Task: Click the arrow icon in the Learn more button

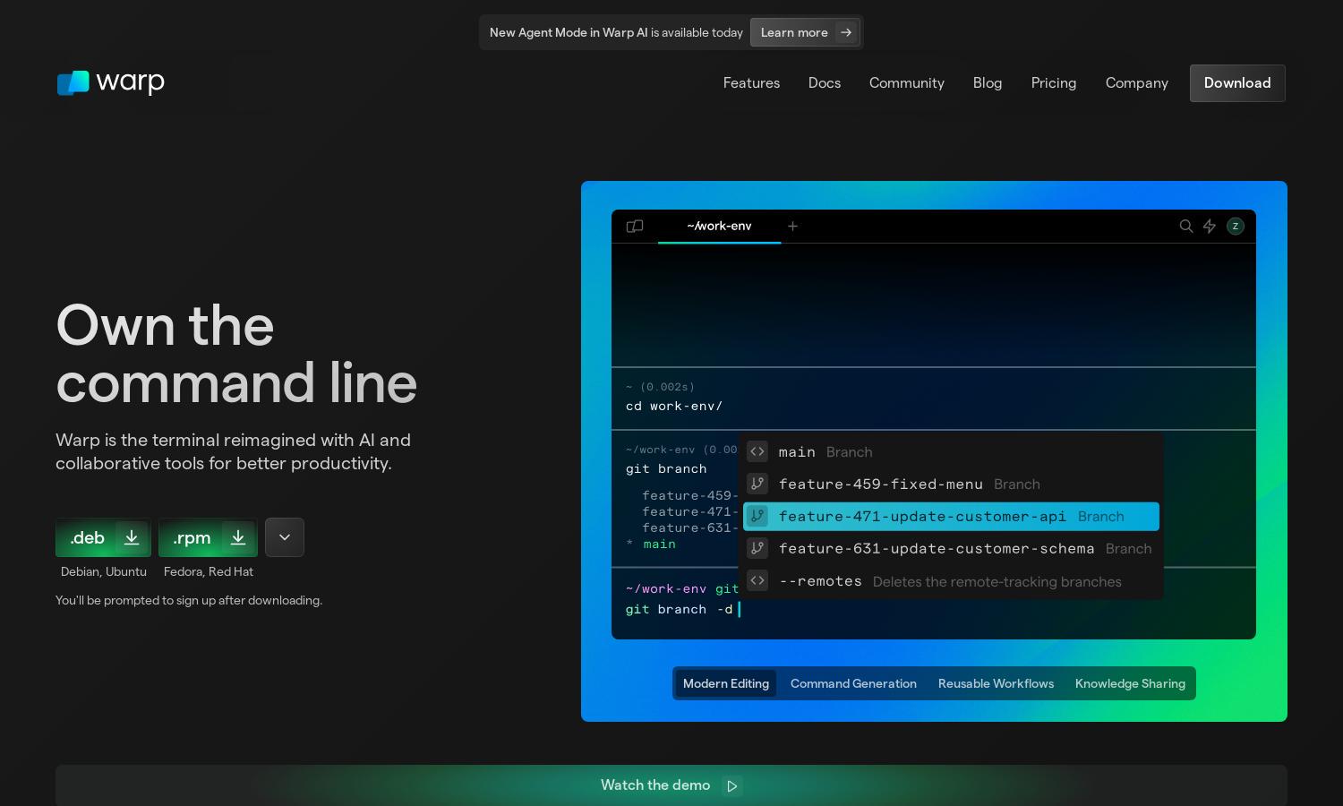Action: click(x=846, y=32)
